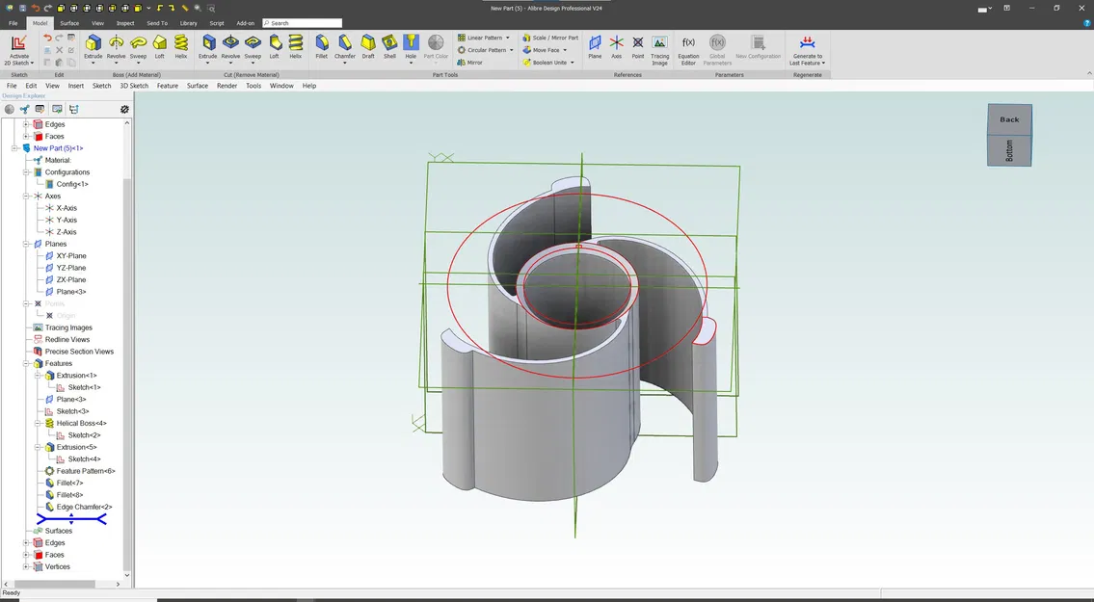Image resolution: width=1094 pixels, height=602 pixels.
Task: Click the Tracing Image icon
Action: point(659,43)
